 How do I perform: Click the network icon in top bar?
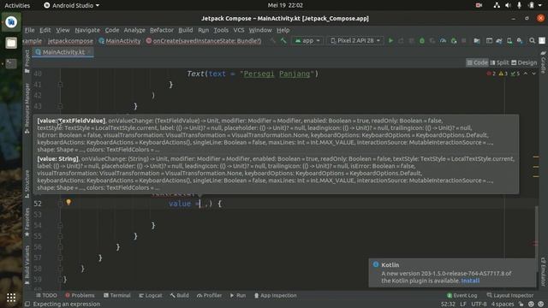click(497, 5)
